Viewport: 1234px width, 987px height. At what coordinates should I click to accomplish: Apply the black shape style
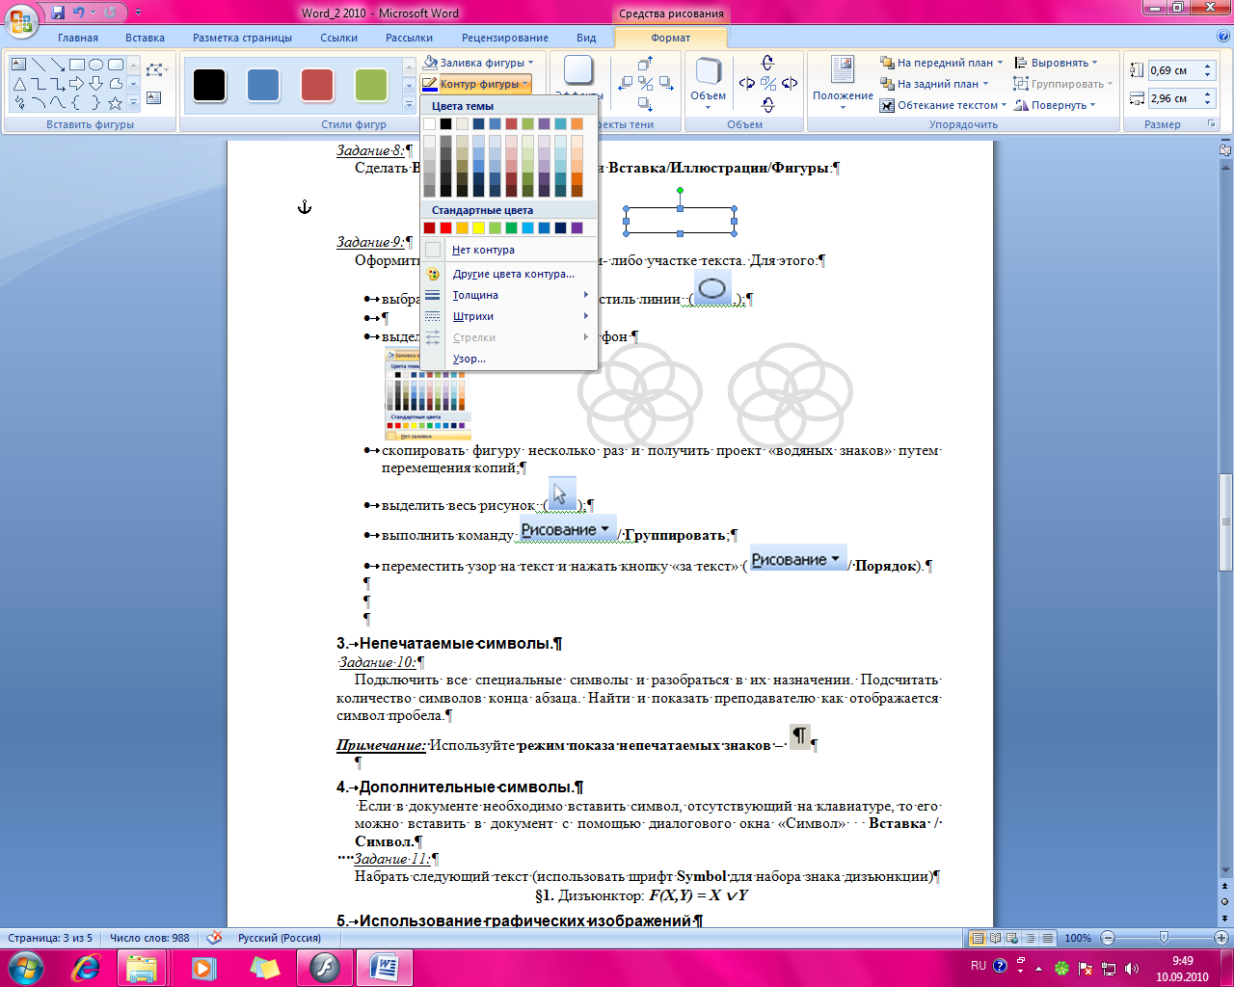[x=209, y=85]
